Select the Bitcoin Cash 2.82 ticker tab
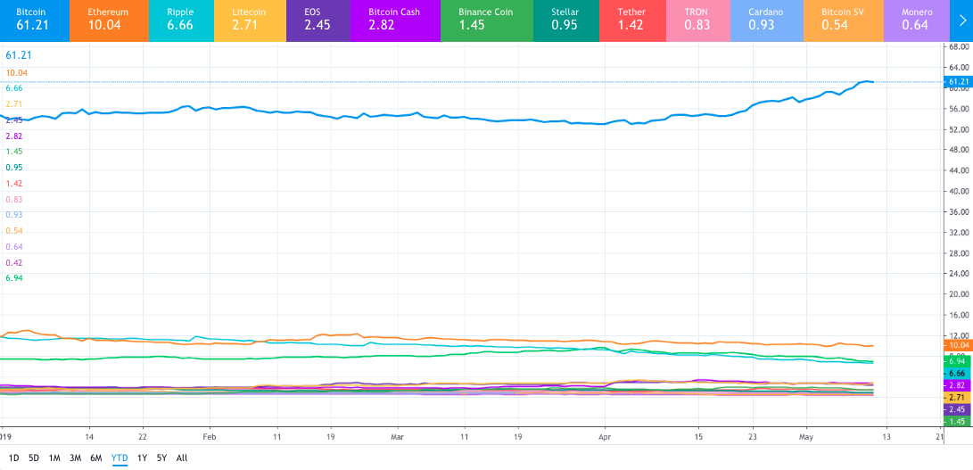The image size is (973, 470). (395, 21)
